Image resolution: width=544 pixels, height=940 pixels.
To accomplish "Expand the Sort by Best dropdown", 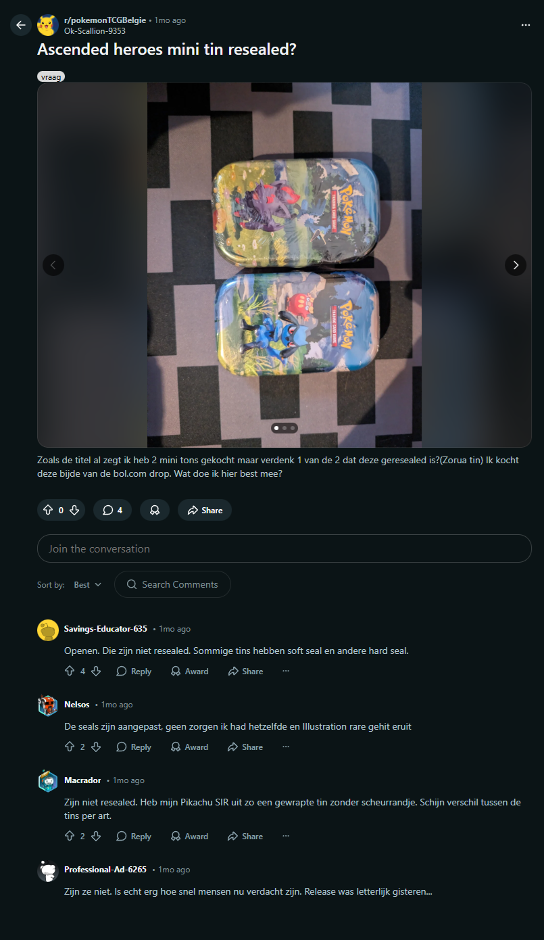I will [88, 585].
